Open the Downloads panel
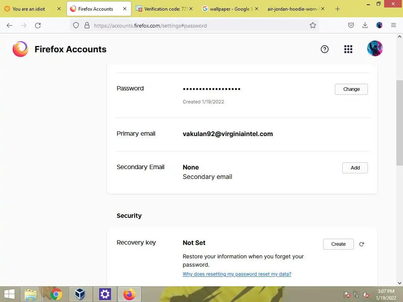The image size is (403, 302). click(x=365, y=25)
